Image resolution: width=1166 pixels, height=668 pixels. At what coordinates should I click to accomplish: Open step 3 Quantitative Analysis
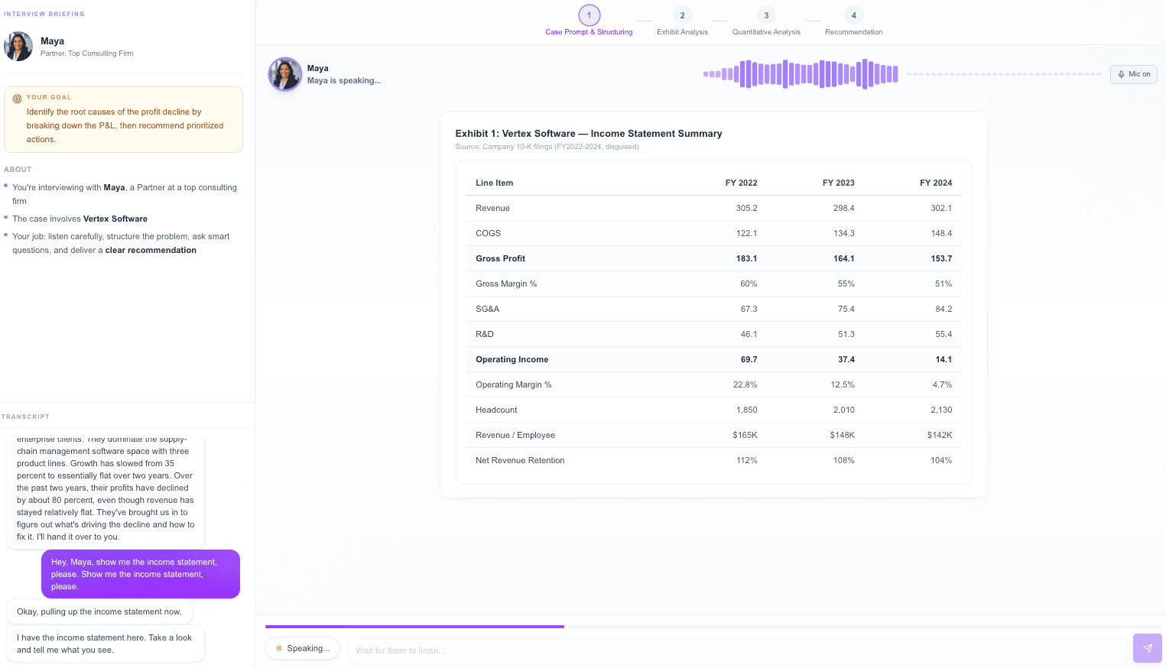click(766, 15)
